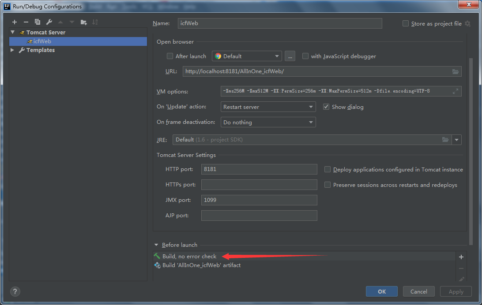Browse folder icon in JRE field
Image resolution: width=482 pixels, height=305 pixels.
pos(445,140)
